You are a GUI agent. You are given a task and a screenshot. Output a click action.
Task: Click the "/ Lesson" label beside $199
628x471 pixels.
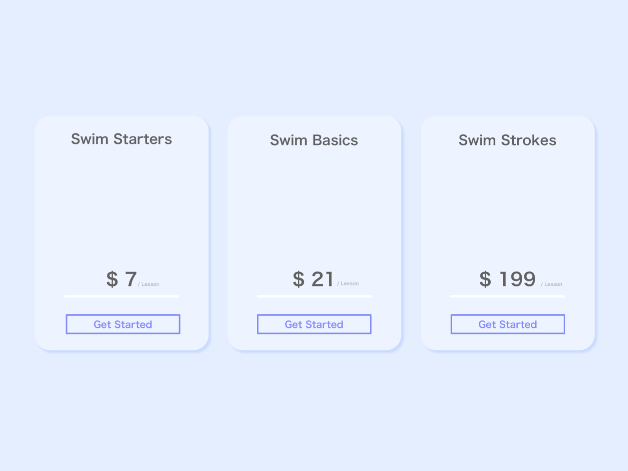click(x=551, y=284)
